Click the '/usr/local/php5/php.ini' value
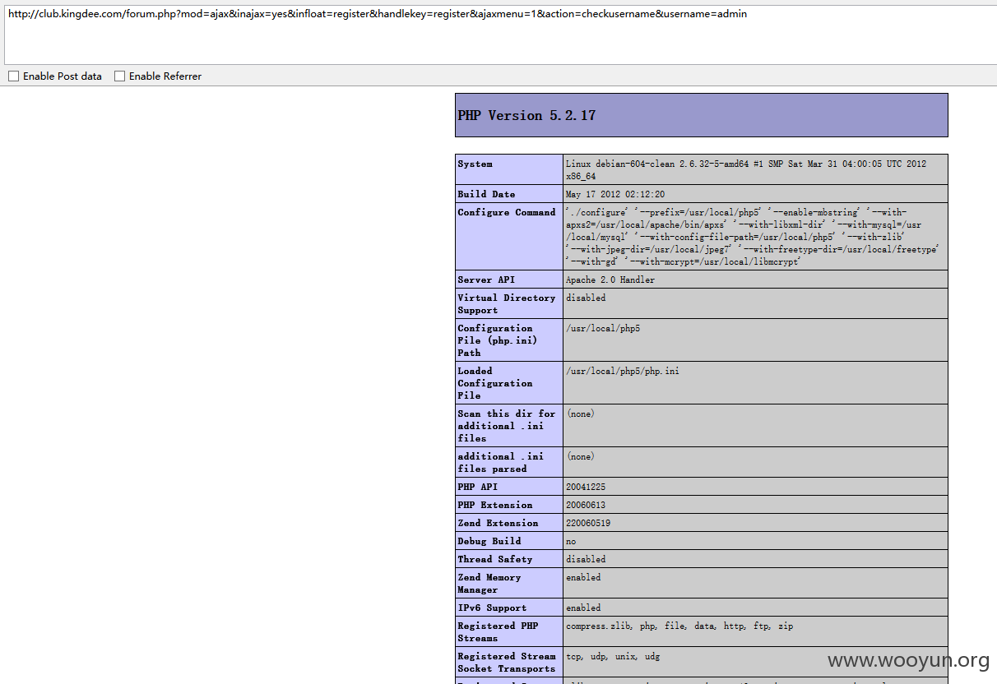Screen dimensions: 997x684 tap(623, 371)
